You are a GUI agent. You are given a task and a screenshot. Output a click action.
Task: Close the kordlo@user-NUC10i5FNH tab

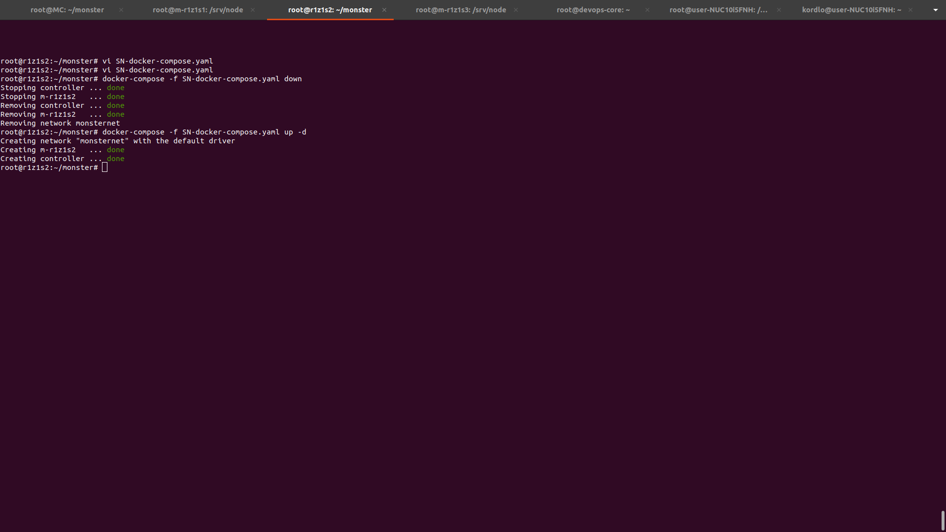click(x=911, y=10)
